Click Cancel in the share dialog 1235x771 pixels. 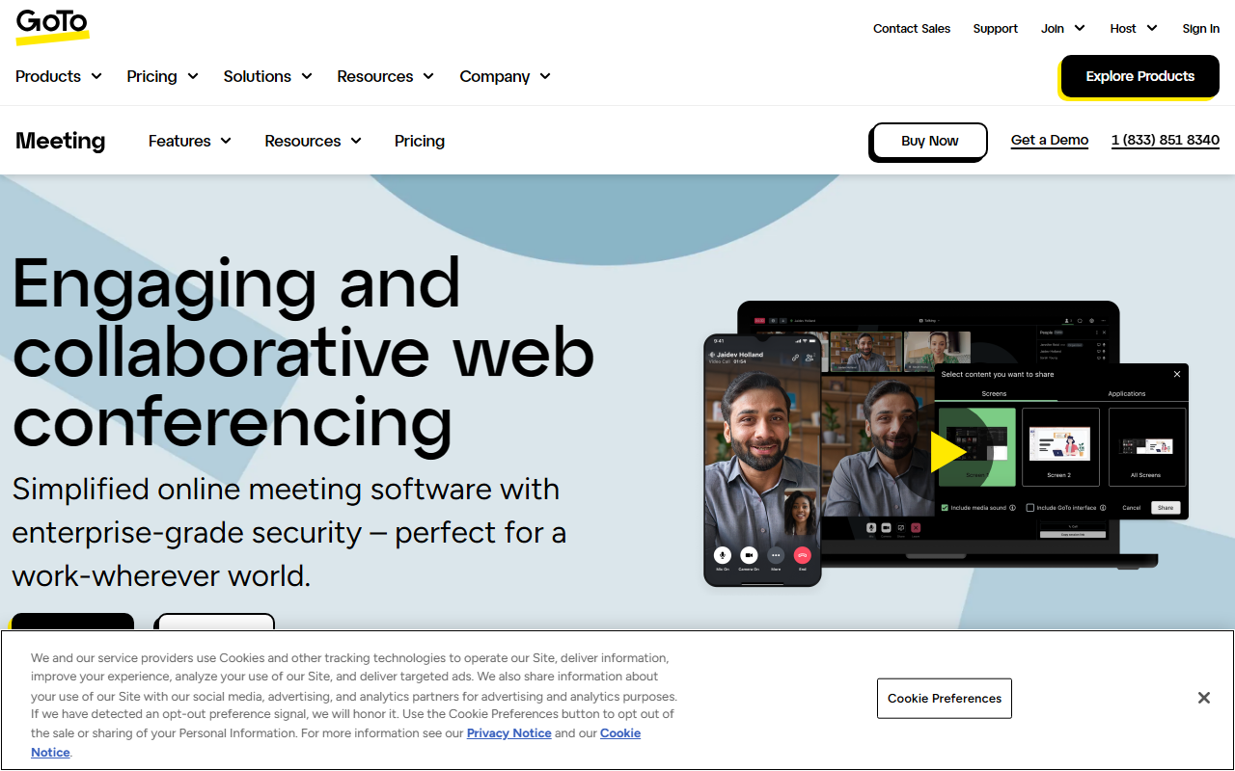(1132, 508)
